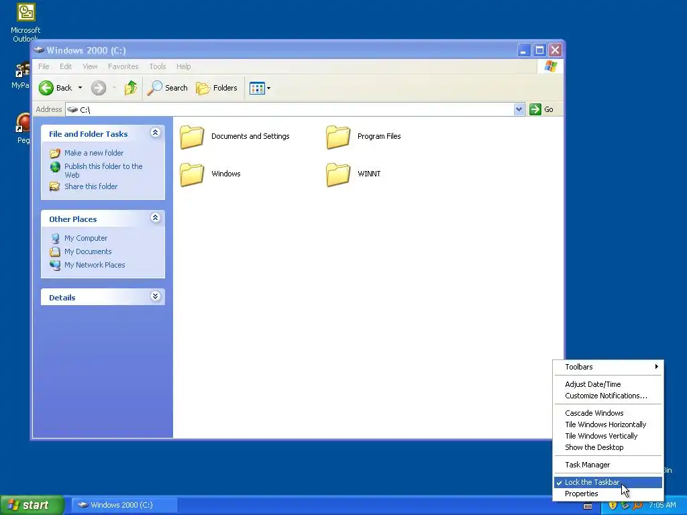Open My Computer link
The image size is (687, 515).
[x=86, y=238]
